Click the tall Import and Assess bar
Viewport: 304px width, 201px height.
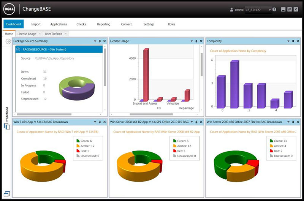point(146,74)
